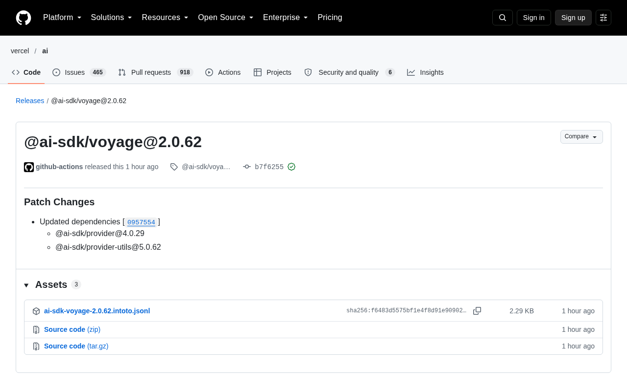
Task: Download Source code (tar.gz)
Action: [x=76, y=346]
